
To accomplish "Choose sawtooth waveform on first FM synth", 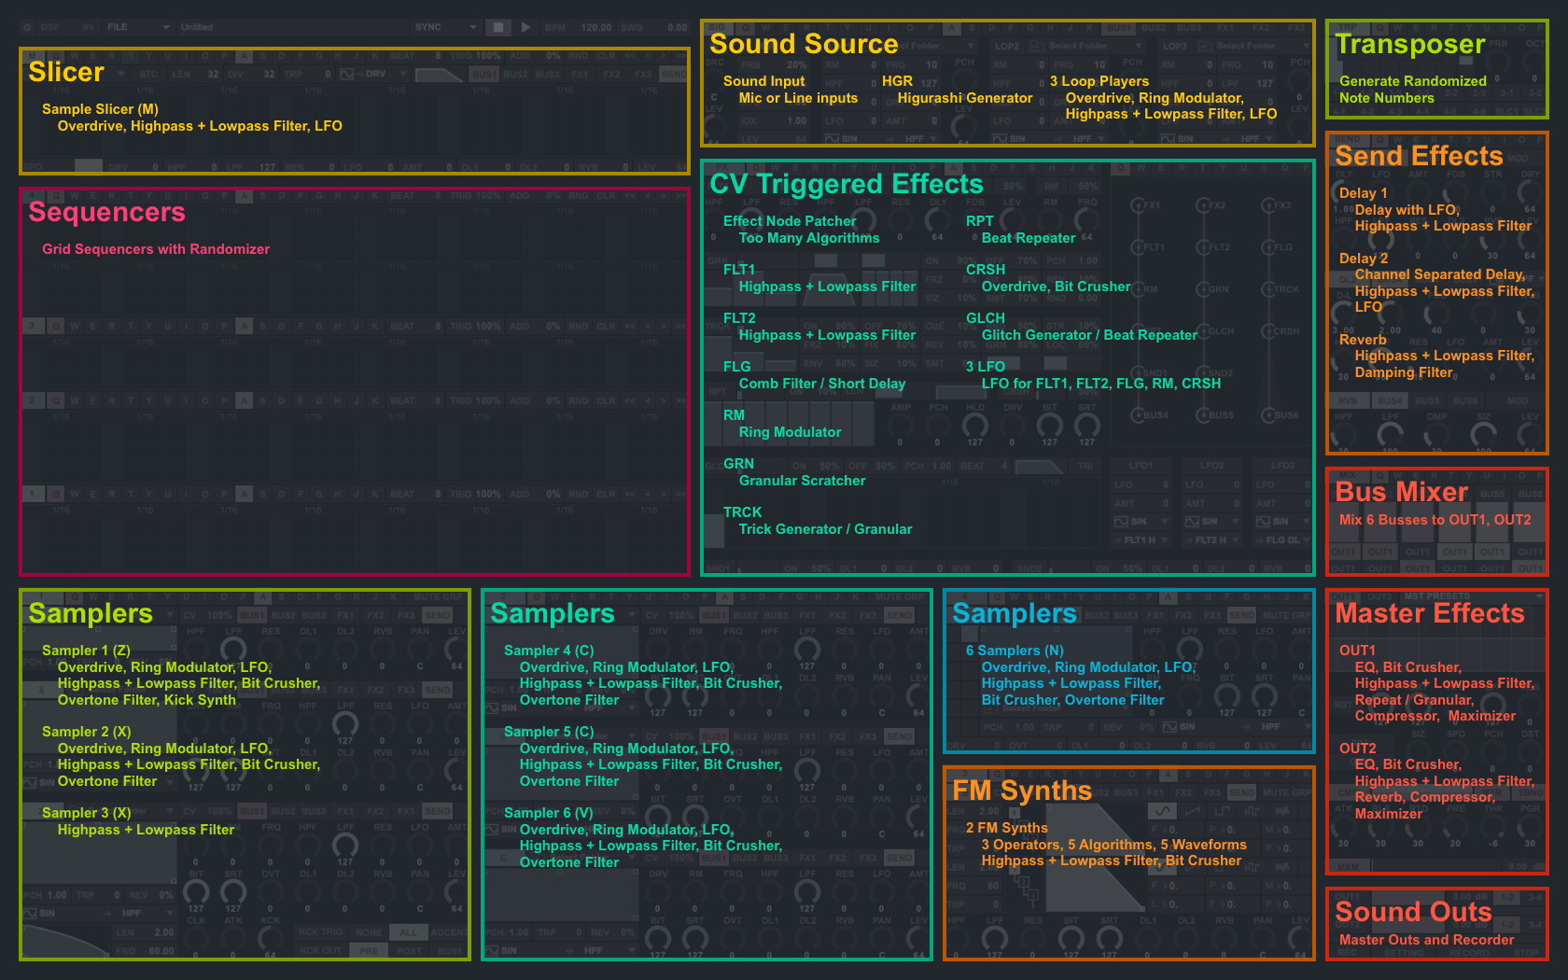I will [1194, 810].
